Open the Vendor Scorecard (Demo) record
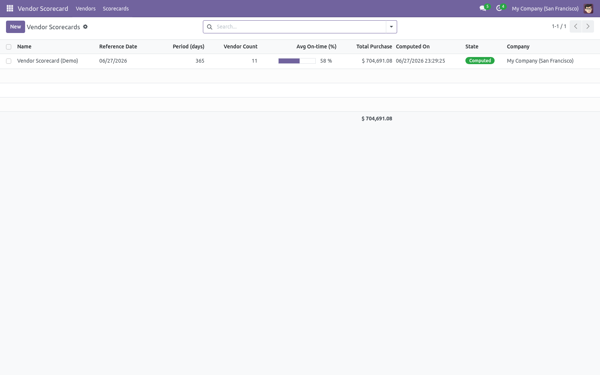Image resolution: width=600 pixels, height=375 pixels. click(x=48, y=61)
